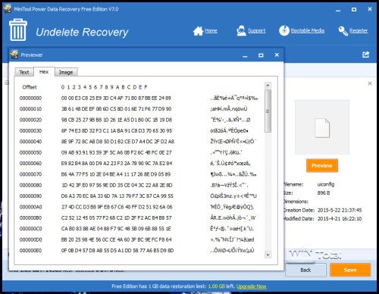Open the Register link
This screenshot has height=294, width=379.
coord(359,30)
